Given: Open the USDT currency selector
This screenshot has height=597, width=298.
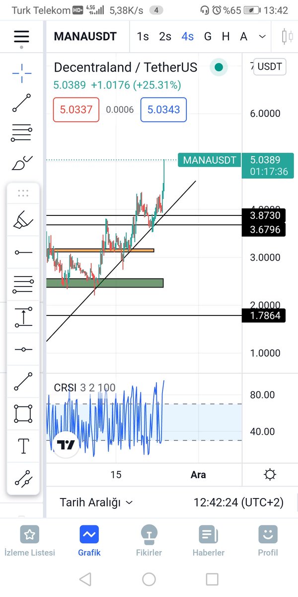Looking at the screenshot, I should [x=270, y=67].
